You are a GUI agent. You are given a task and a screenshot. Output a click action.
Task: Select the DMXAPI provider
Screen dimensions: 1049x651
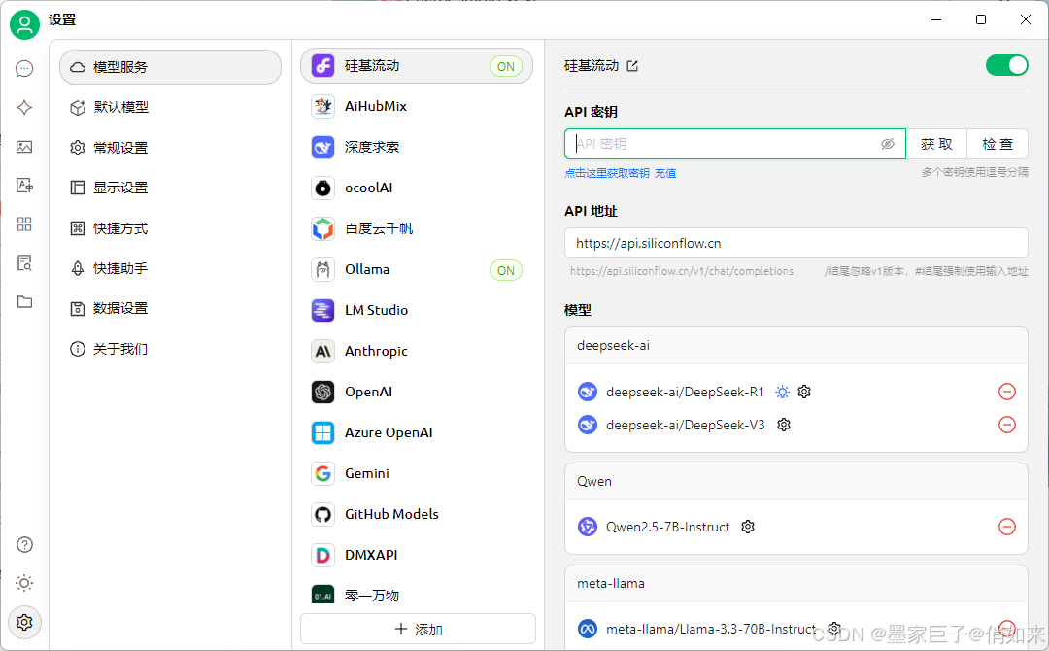coord(417,556)
